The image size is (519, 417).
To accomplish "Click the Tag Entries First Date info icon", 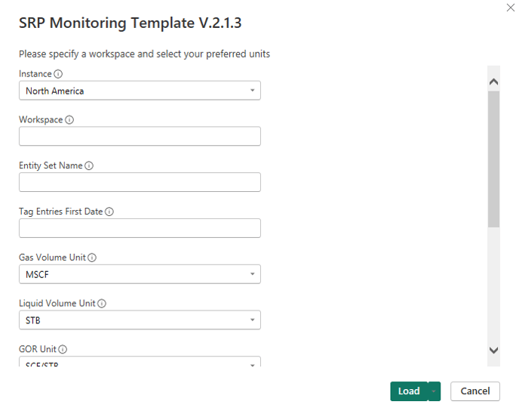I will click(109, 212).
